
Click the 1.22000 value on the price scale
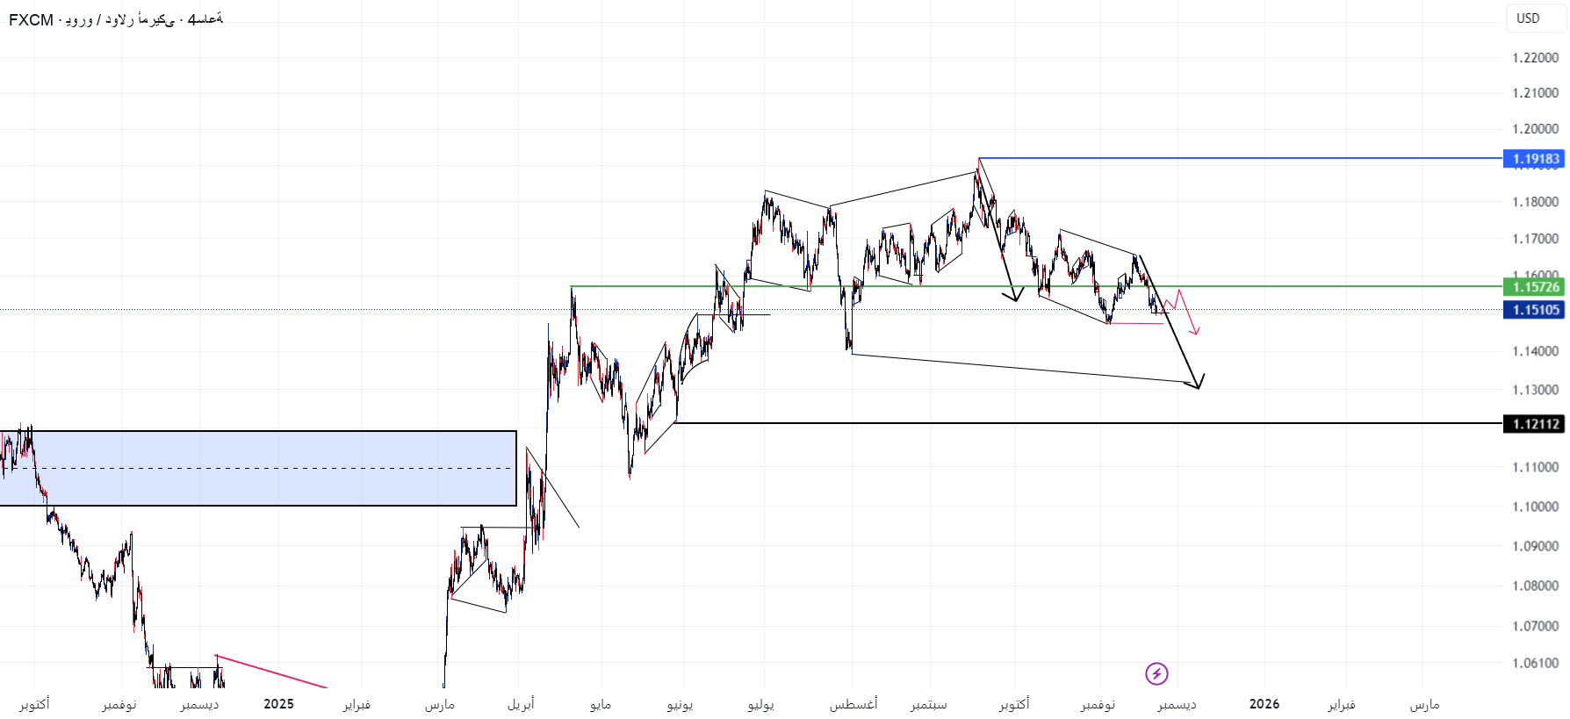(1535, 58)
